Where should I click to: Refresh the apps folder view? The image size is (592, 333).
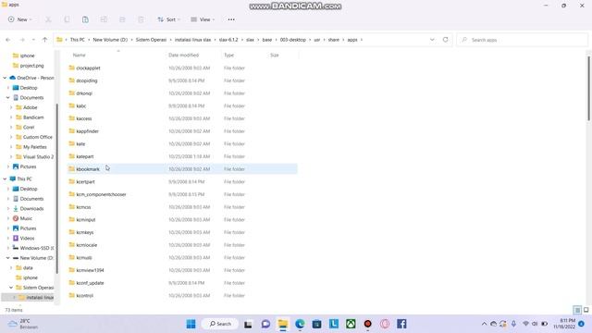point(446,40)
